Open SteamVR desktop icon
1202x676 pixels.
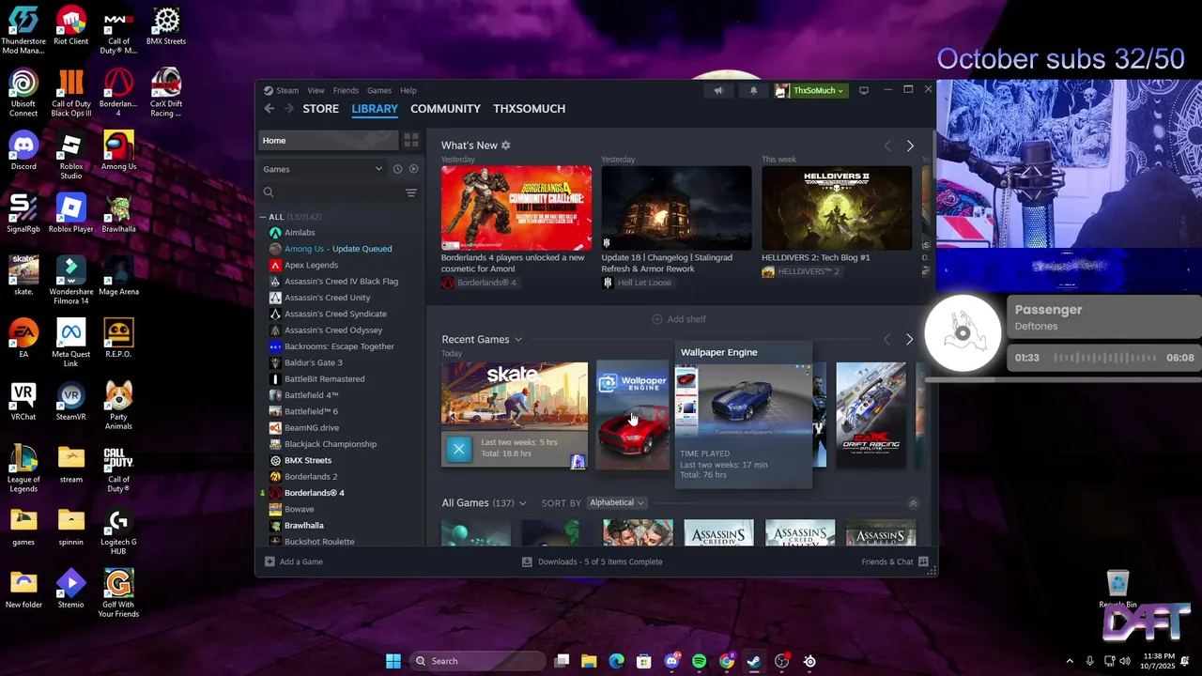click(71, 402)
